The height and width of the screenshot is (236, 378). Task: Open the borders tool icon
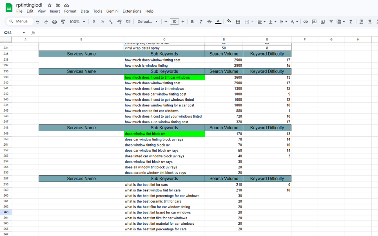pos(238,22)
